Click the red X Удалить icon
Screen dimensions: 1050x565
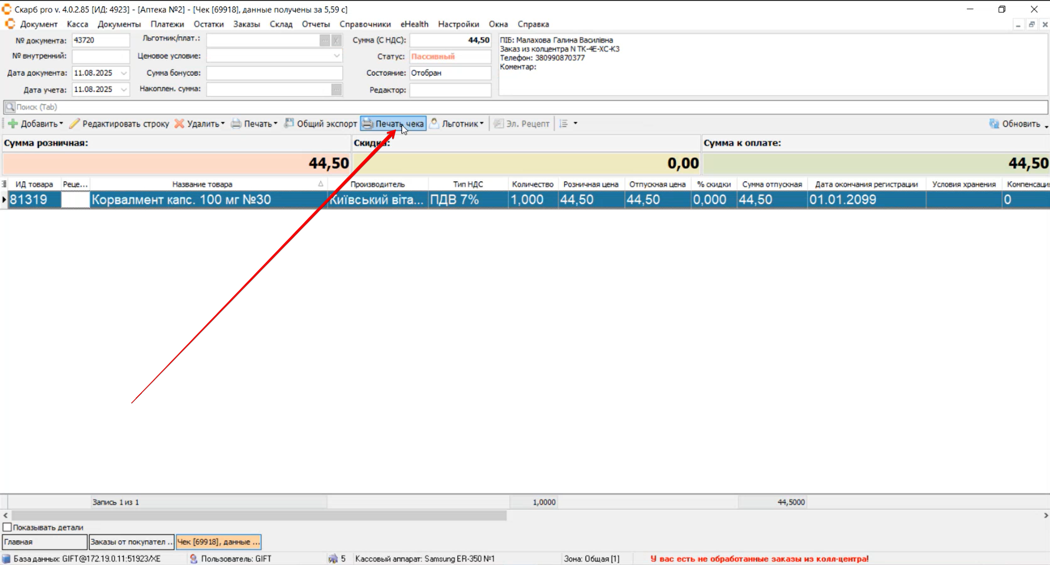pyautogui.click(x=179, y=124)
